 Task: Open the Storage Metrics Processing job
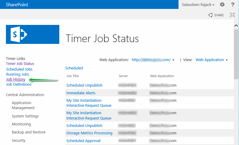click(x=89, y=133)
